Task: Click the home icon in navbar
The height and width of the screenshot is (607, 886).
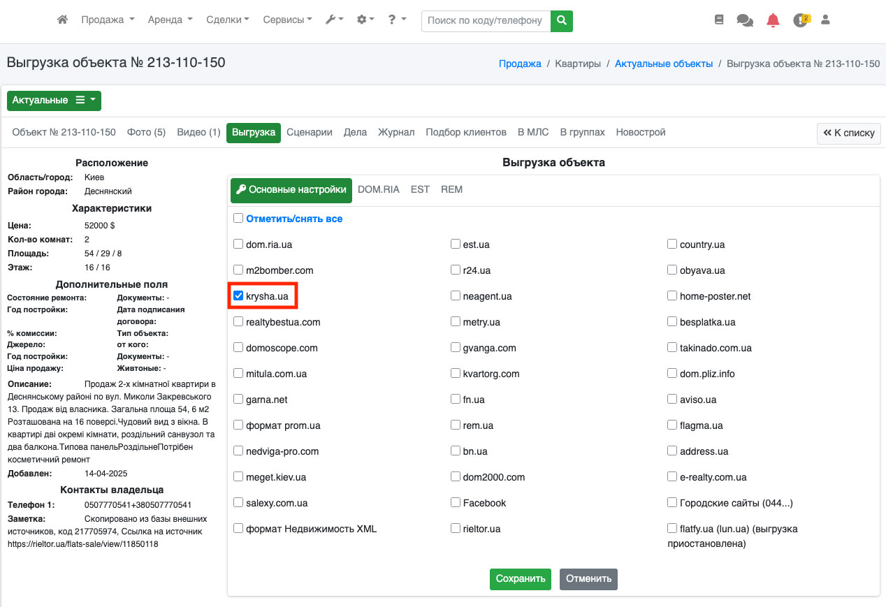Action: (x=62, y=20)
